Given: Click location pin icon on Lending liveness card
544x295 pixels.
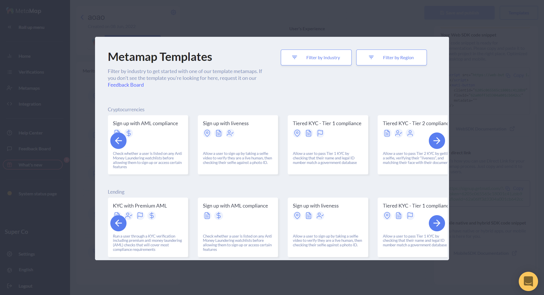Looking at the screenshot, I should (297, 216).
